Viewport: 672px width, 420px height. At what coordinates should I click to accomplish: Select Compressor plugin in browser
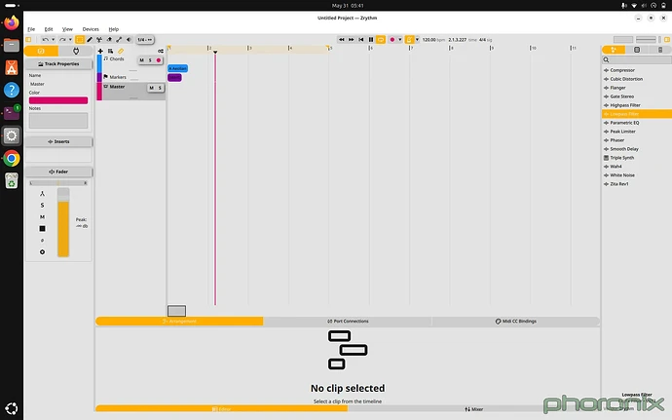point(636,70)
